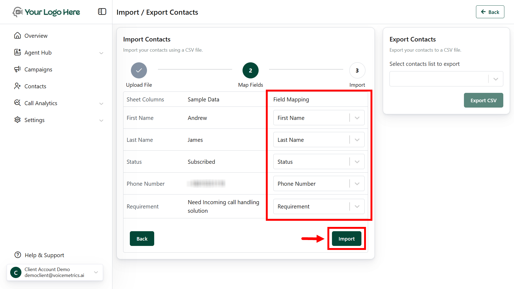514x289 pixels.
Task: Open the First Name field mapping dropdown
Action: coord(319,118)
